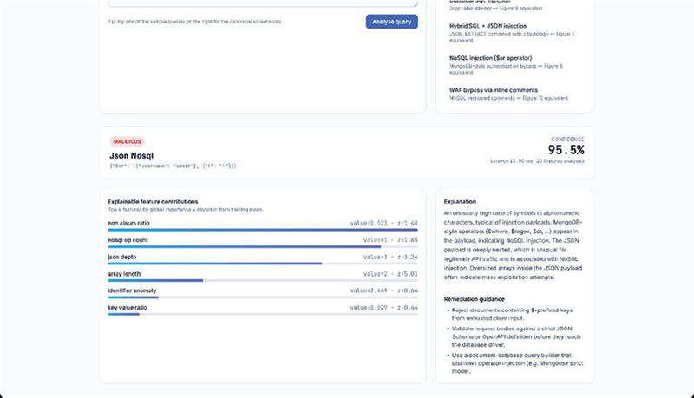Click the identifier anomaly contribution bar

click(263, 297)
